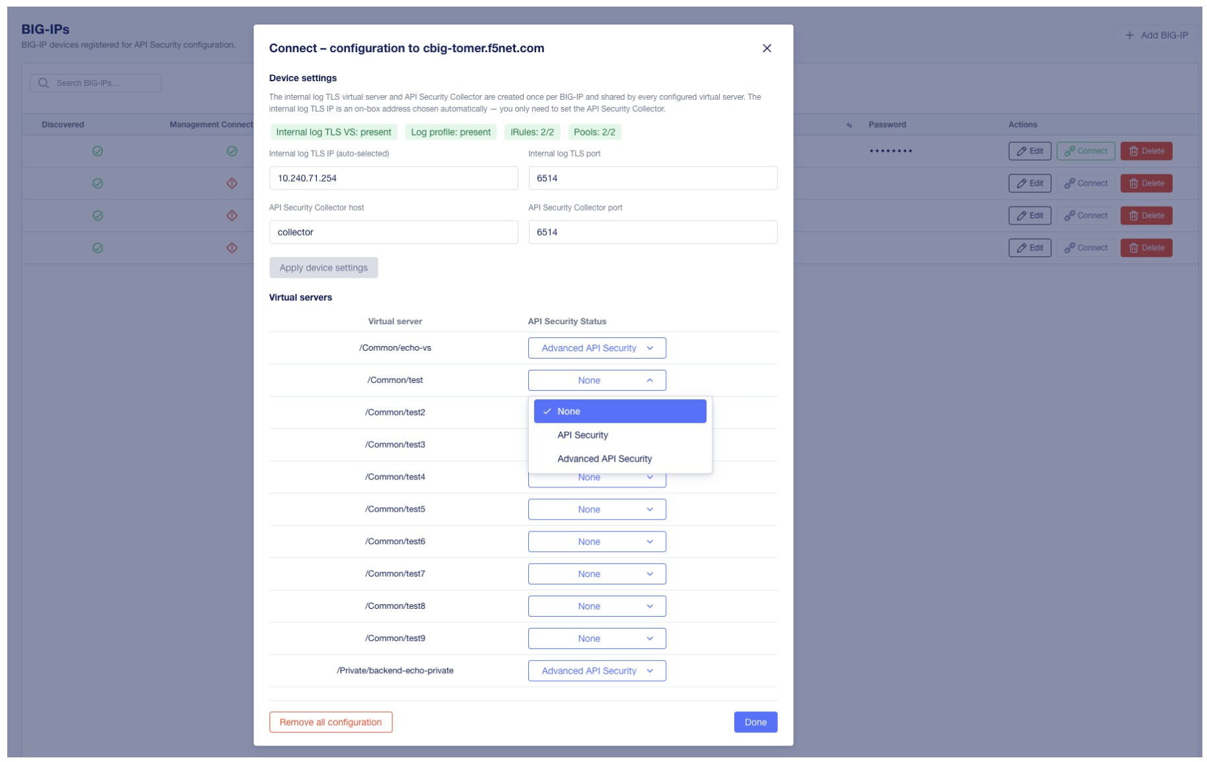1207x762 pixels.
Task: Delete the third BIG-IP row
Action: [1146, 216]
